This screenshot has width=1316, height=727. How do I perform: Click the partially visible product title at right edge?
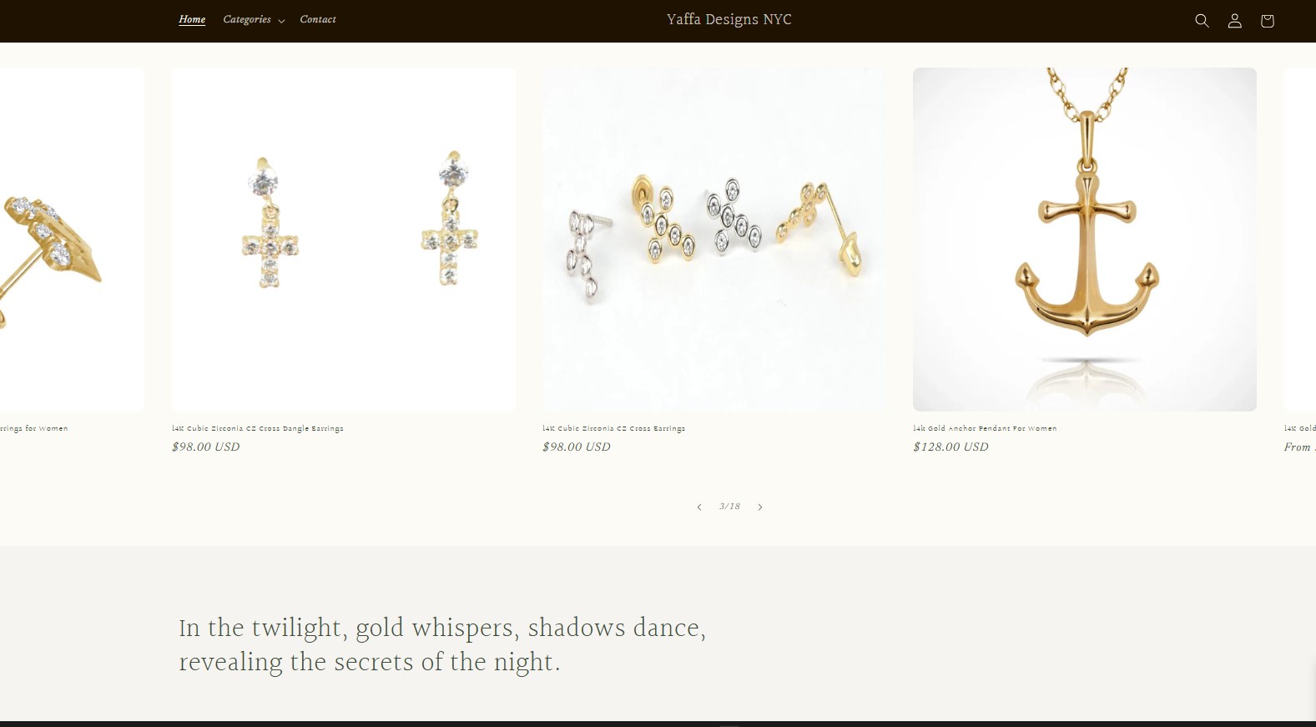1300,428
